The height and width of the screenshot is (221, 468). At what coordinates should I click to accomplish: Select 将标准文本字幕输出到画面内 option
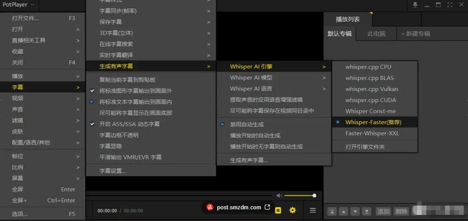[151, 102]
